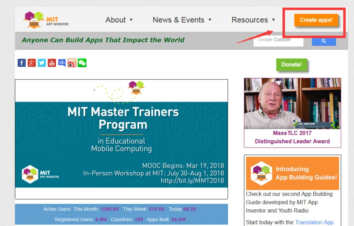The image size is (354, 226).
Task: Expand the News & Events dropdown arrow
Action: [x=210, y=20]
